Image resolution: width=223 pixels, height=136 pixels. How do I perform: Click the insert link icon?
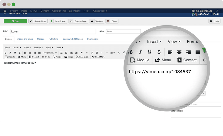pyautogui.click(x=92, y=53)
